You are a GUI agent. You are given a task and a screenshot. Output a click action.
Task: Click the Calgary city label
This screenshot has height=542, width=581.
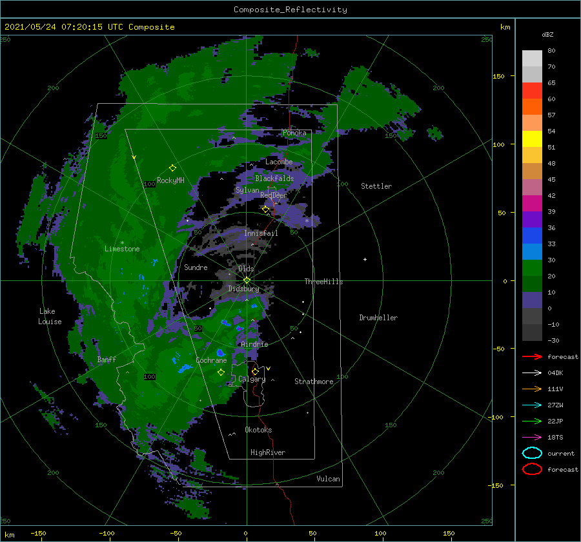tap(252, 379)
